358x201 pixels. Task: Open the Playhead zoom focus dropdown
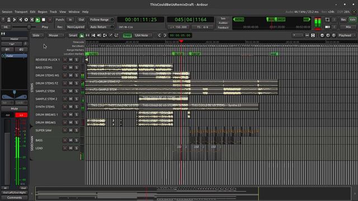tap(347, 35)
